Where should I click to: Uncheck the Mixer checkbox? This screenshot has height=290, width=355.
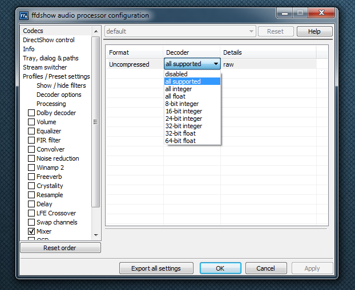tap(31, 231)
